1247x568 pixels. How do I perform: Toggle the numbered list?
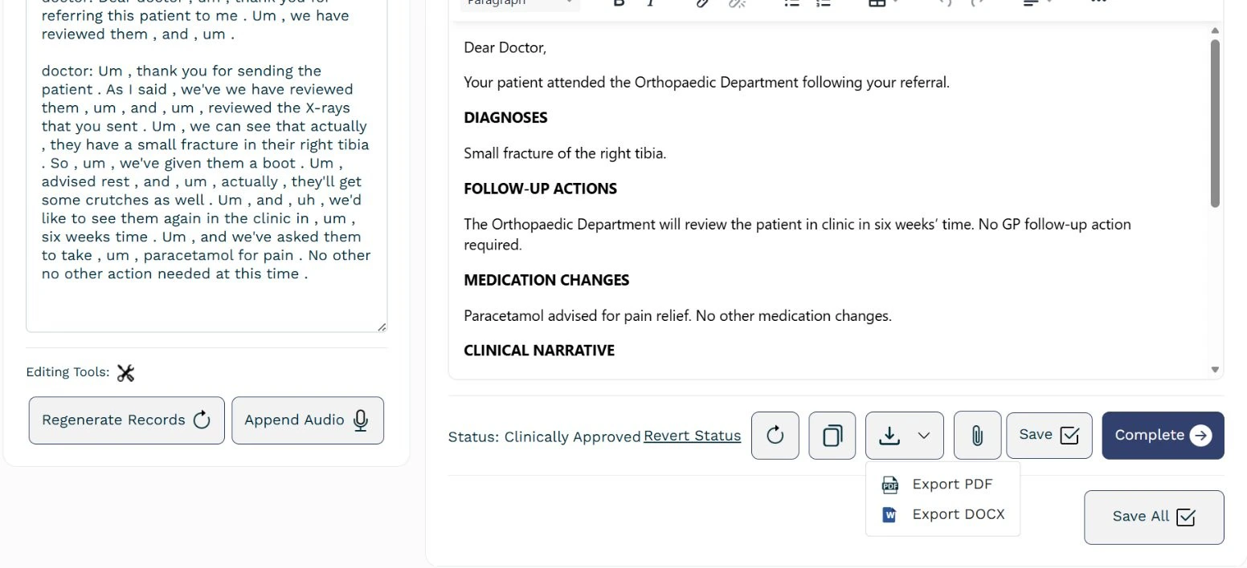(823, 4)
